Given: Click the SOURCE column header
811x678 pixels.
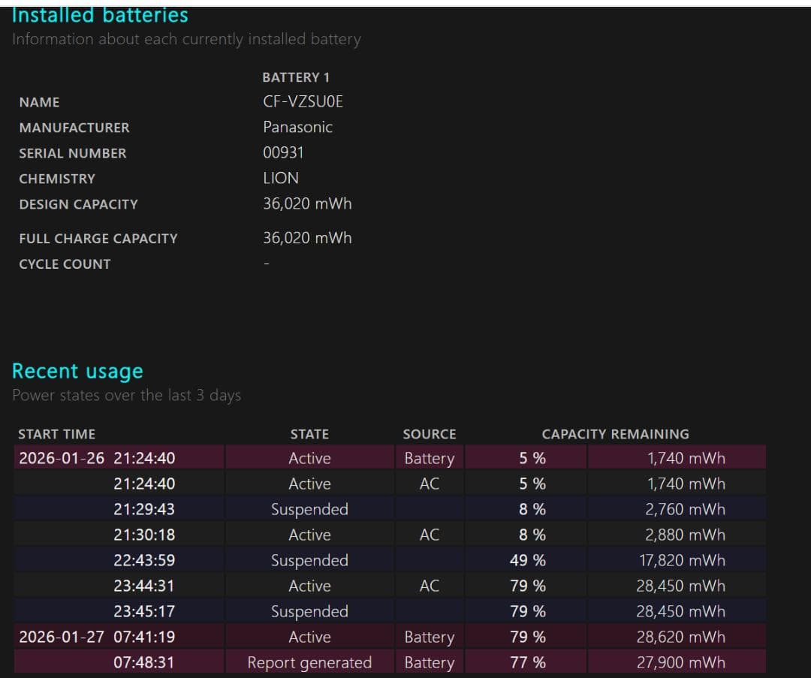Looking at the screenshot, I should (x=429, y=434).
